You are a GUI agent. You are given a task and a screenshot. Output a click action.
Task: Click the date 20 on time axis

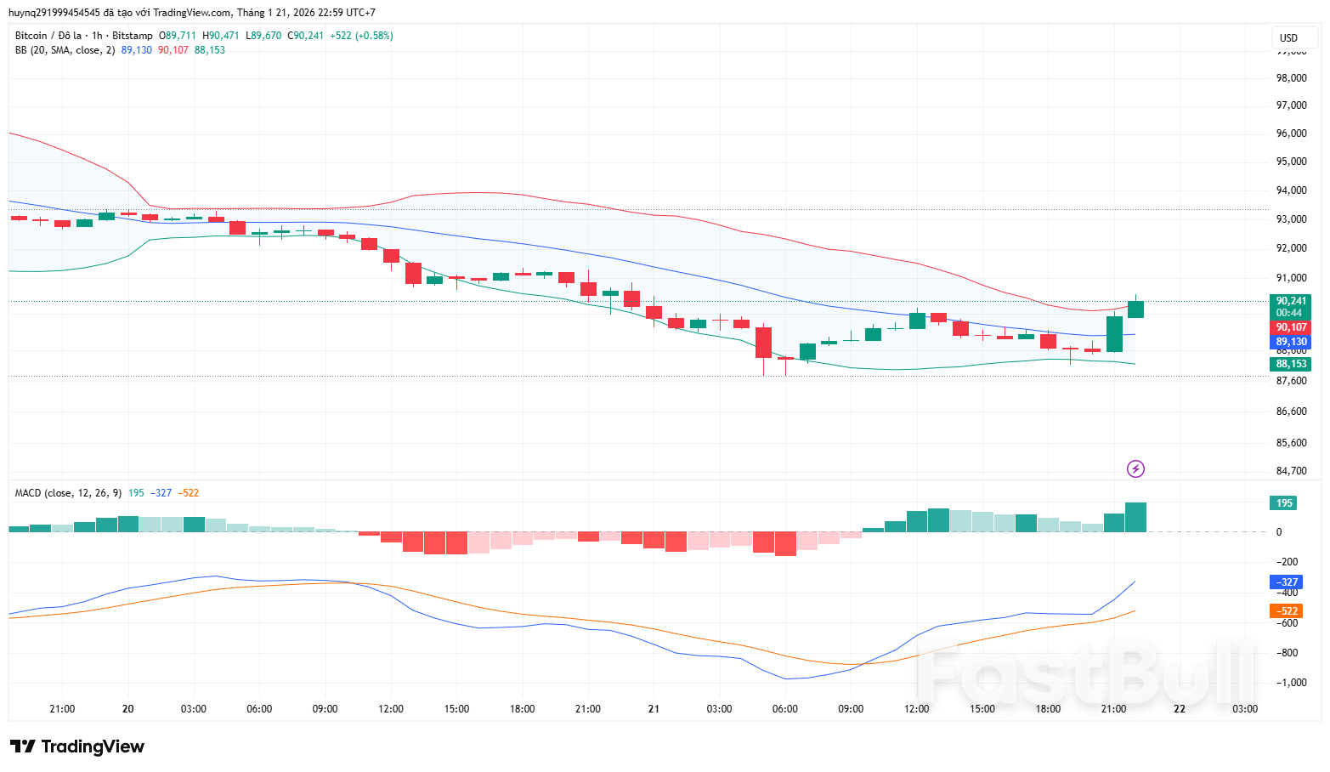point(128,708)
